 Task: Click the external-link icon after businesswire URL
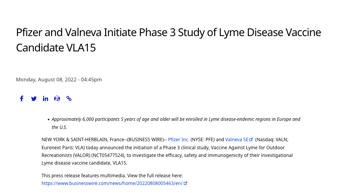185,183
